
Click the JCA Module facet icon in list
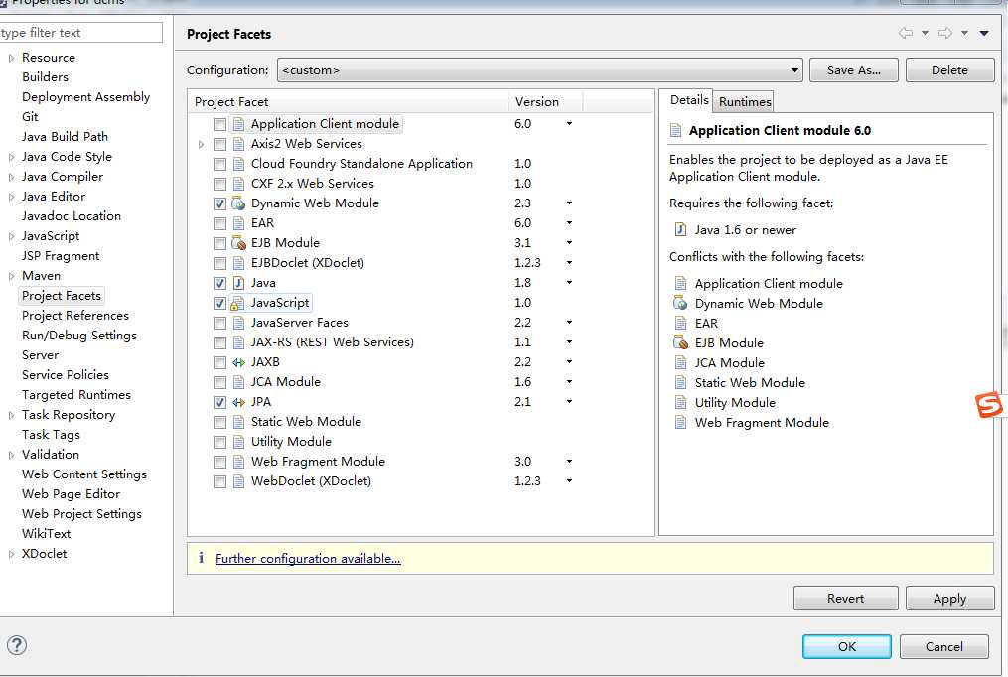pos(238,382)
